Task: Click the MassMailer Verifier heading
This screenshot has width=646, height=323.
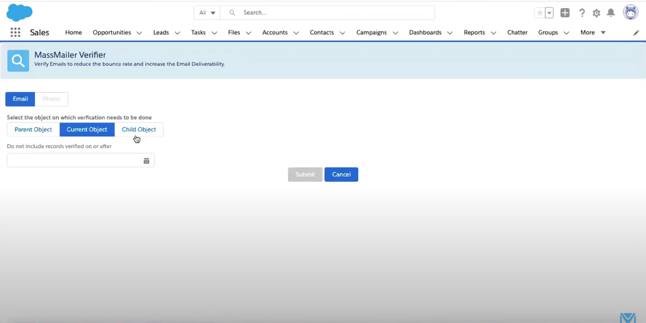Action: point(70,55)
